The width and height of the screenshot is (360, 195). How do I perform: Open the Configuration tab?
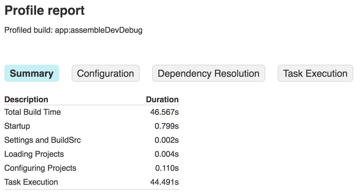click(x=105, y=73)
